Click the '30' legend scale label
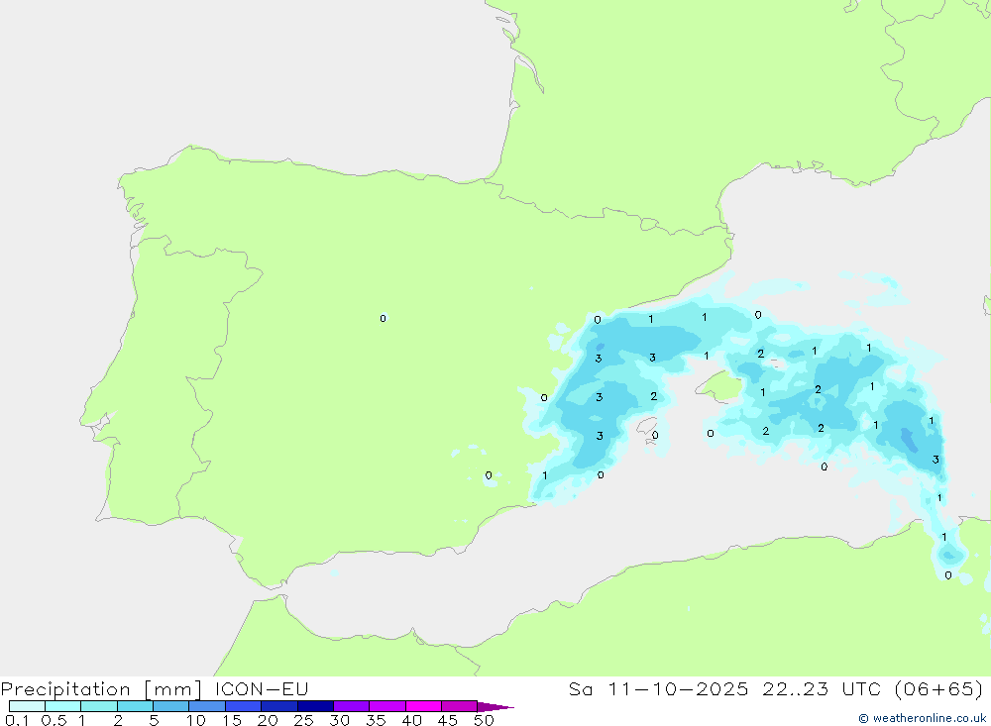The image size is (991, 726). 339,720
